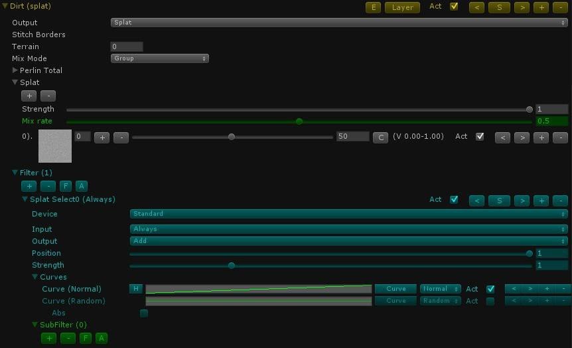Image resolution: width=572 pixels, height=348 pixels.
Task: Click the gray splat texture thumbnail
Action: (x=55, y=146)
